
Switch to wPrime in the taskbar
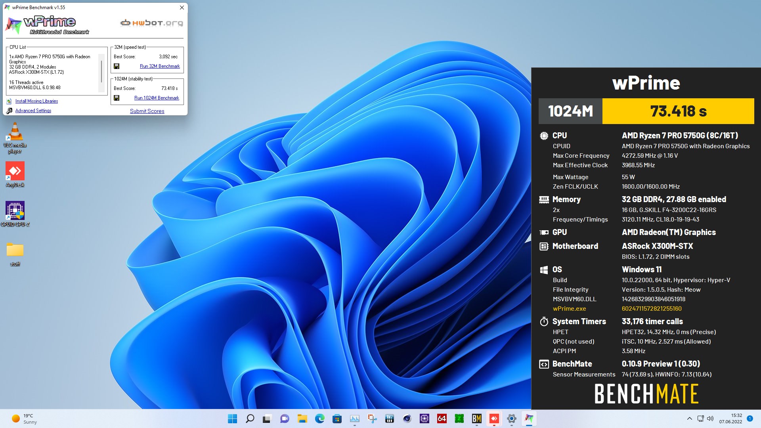point(529,418)
